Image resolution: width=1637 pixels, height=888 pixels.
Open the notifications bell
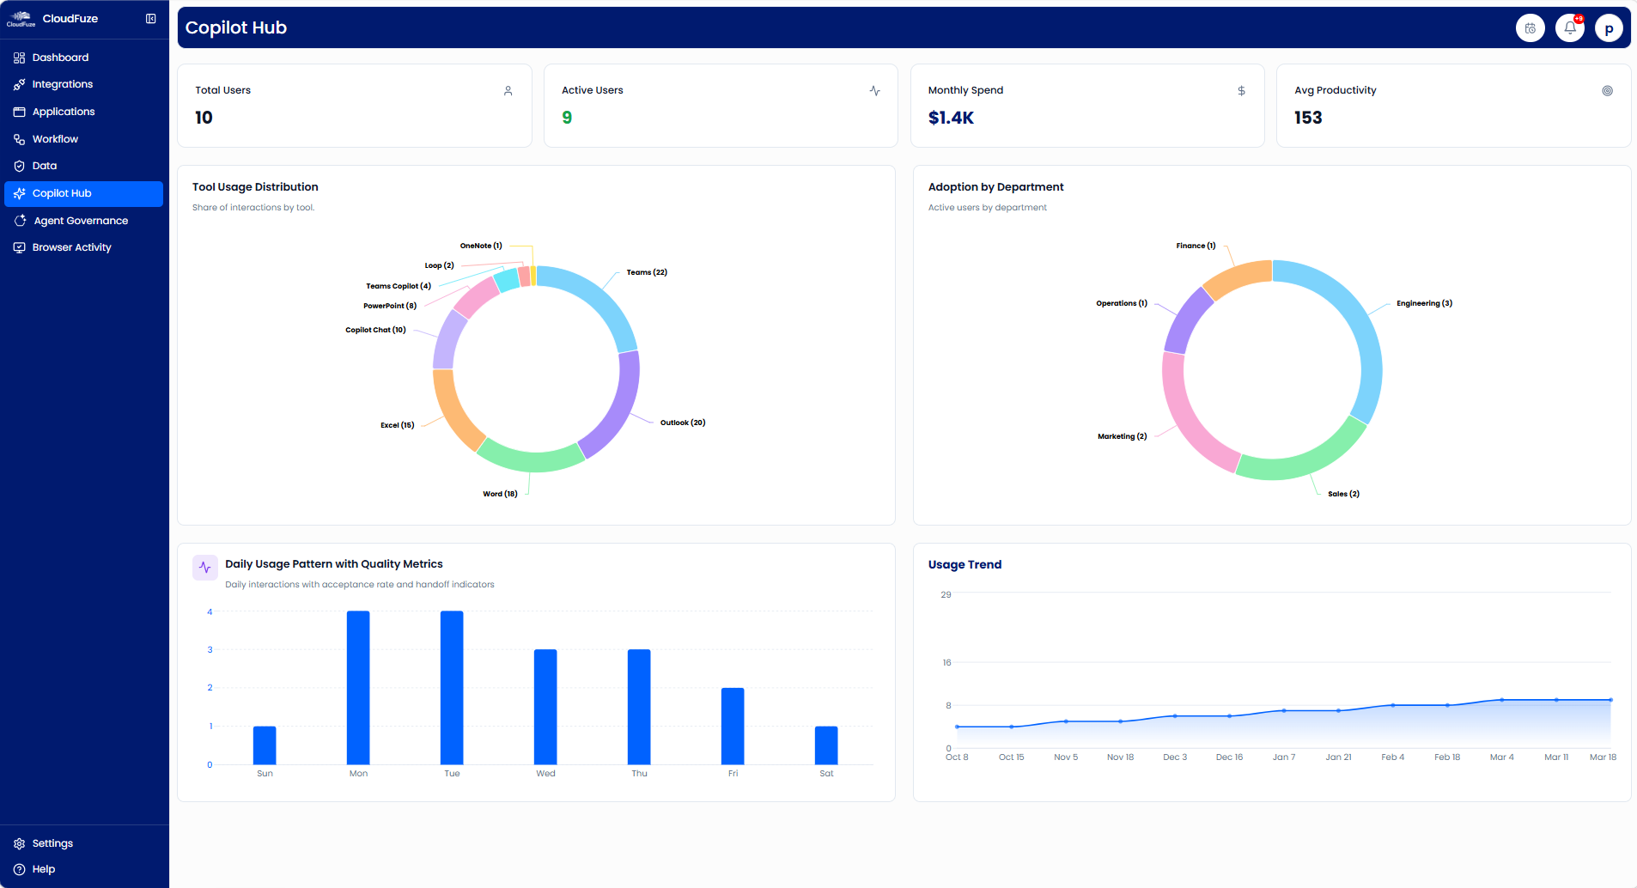point(1570,28)
